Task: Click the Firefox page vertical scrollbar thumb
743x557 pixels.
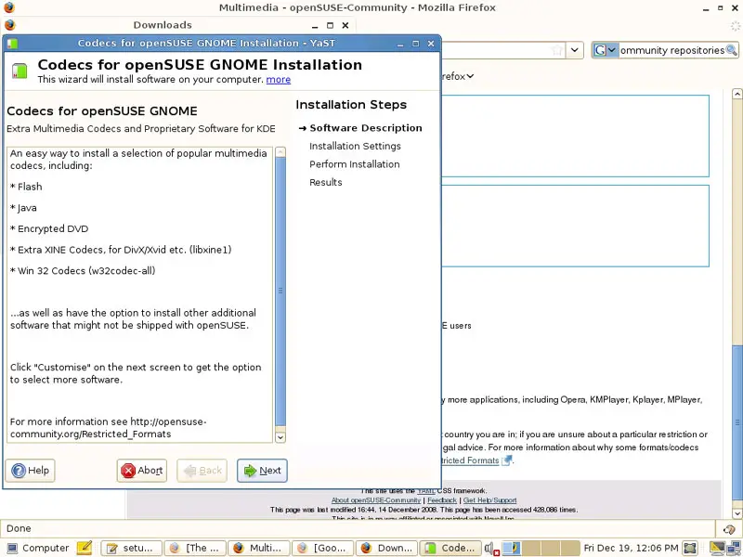Action: (736, 422)
